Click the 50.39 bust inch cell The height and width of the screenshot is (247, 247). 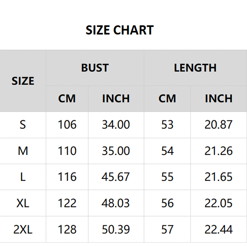click(x=116, y=229)
